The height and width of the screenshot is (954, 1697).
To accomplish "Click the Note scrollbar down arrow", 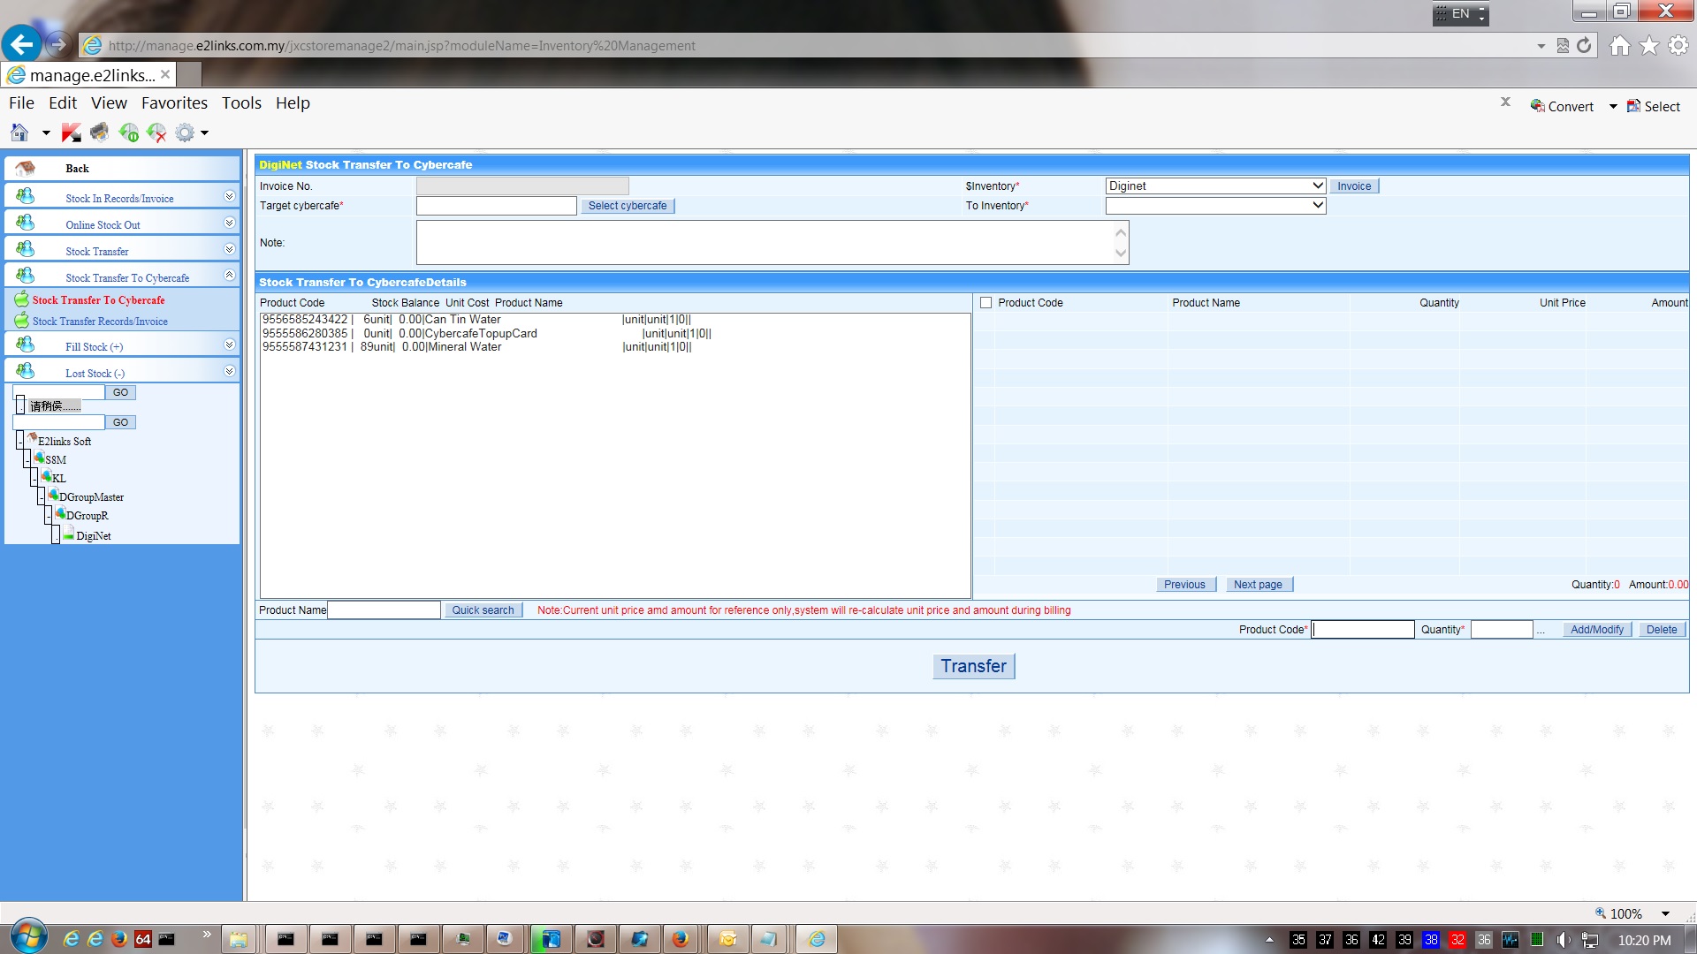I will pyautogui.click(x=1121, y=254).
